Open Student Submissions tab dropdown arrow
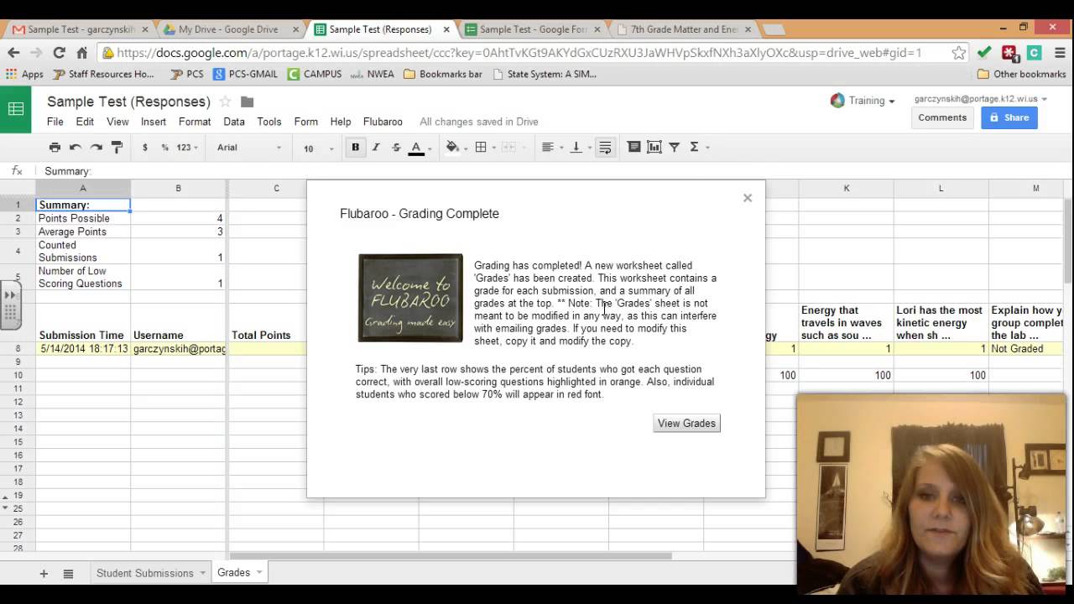This screenshot has height=604, width=1074. (x=203, y=573)
